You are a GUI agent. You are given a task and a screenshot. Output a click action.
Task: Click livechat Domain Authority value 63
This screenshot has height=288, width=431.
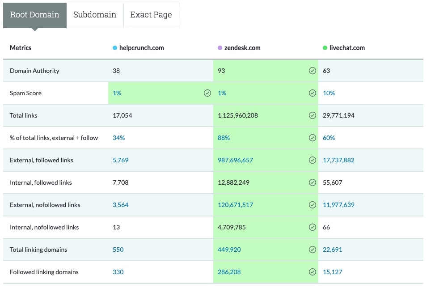click(326, 71)
